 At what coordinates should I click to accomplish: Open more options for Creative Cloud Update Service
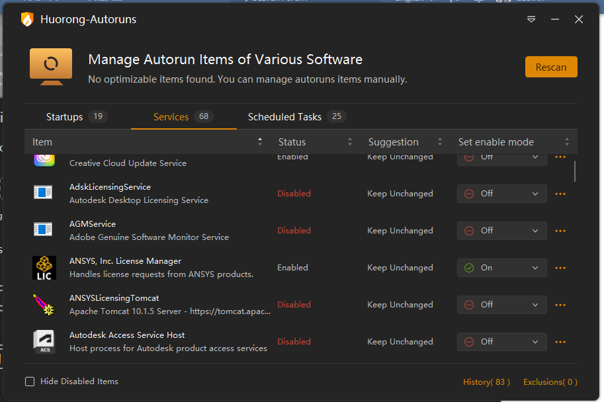point(560,157)
